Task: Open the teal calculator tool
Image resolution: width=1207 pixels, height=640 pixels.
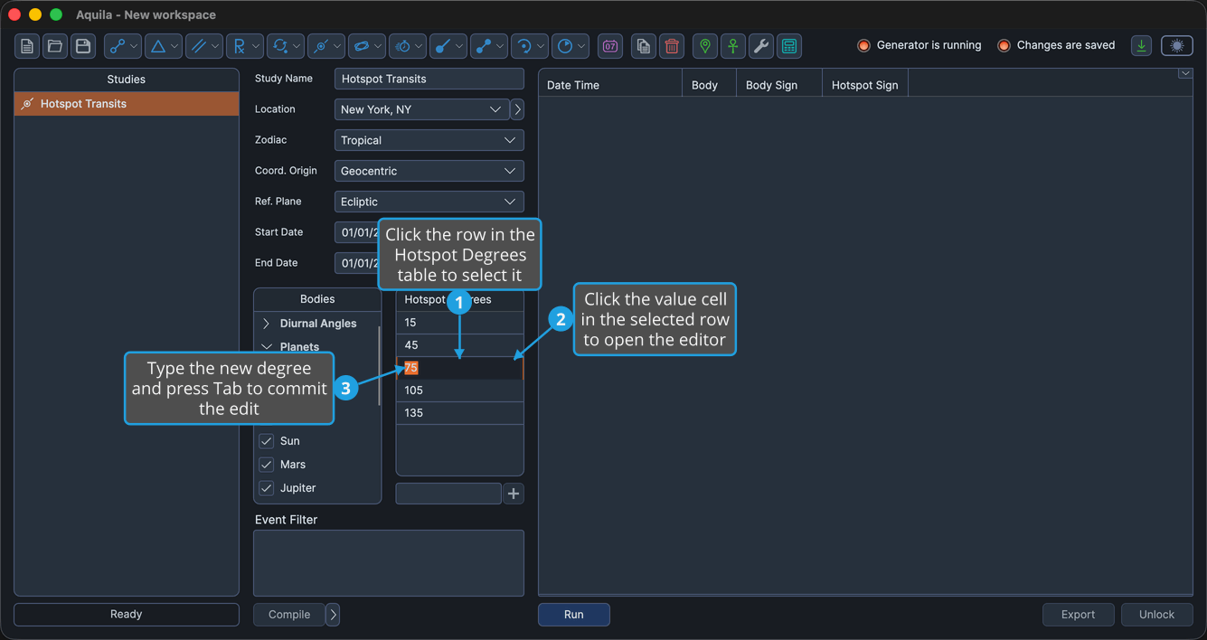Action: coord(789,46)
